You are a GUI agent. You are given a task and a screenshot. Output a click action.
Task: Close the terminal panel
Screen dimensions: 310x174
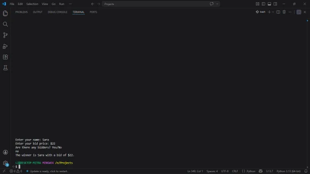coord(305,12)
